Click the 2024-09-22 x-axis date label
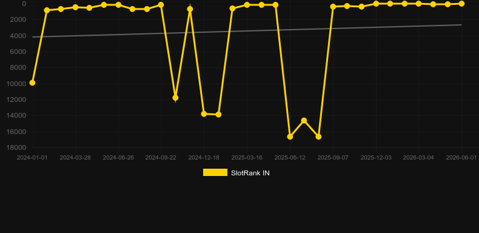 point(161,158)
